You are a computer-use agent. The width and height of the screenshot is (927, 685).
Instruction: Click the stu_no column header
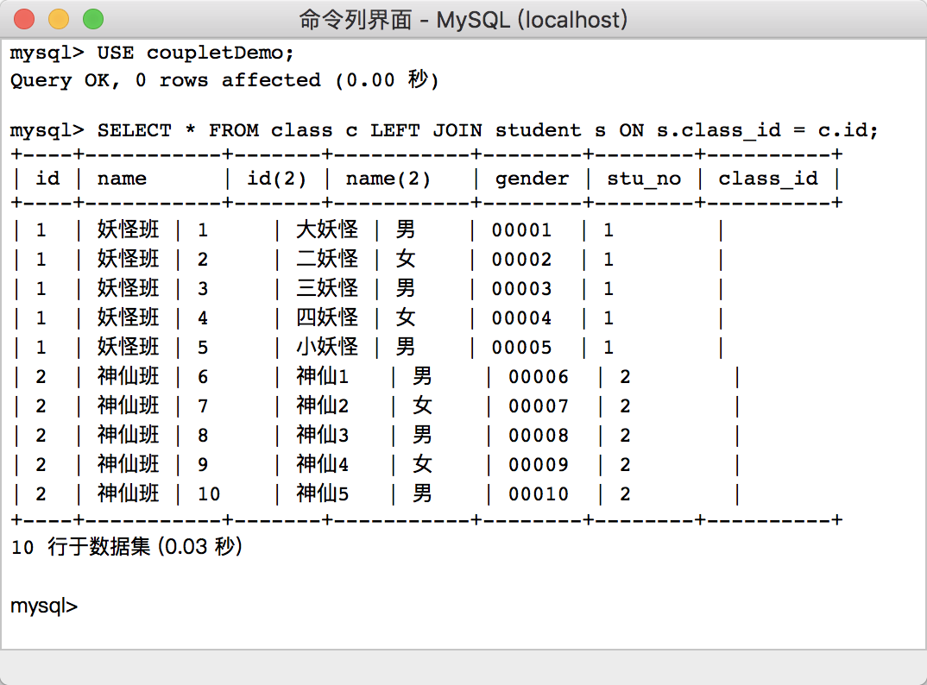coord(644,179)
